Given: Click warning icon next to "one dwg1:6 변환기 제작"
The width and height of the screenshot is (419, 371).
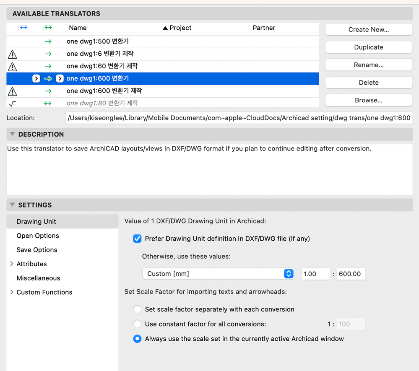Looking at the screenshot, I should pos(12,54).
